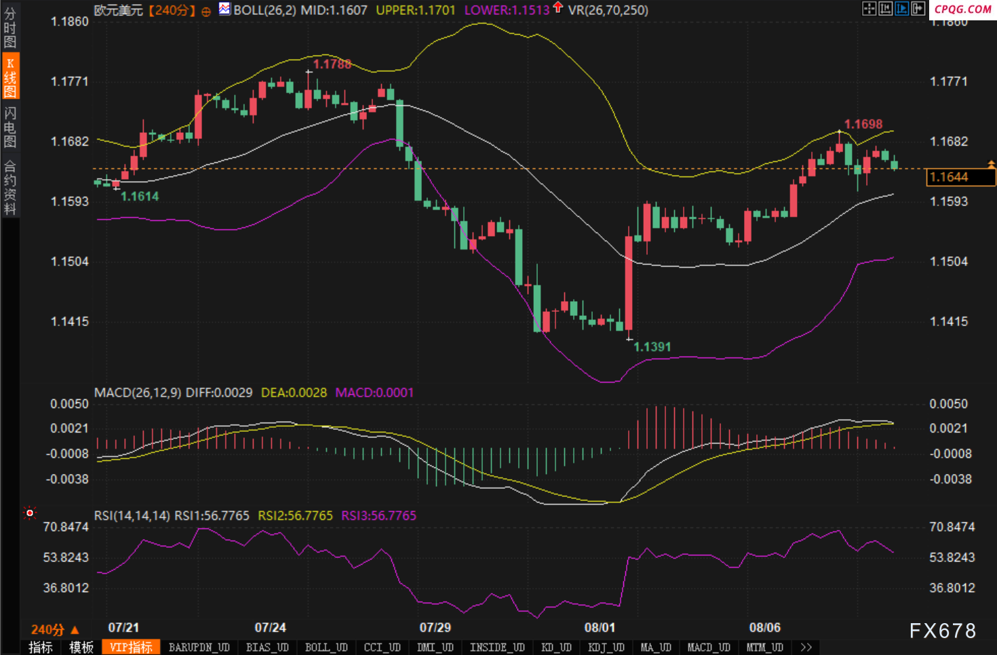Viewport: 997px width, 655px height.
Task: Click the BOLL indicator chart icon
Action: (224, 9)
